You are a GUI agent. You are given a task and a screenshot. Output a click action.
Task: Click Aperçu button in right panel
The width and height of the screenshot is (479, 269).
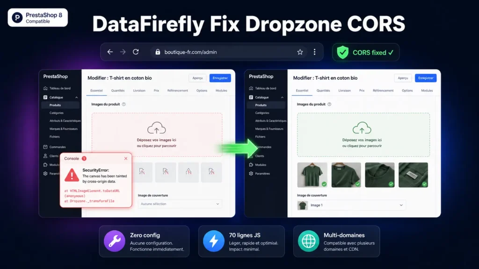pos(403,78)
